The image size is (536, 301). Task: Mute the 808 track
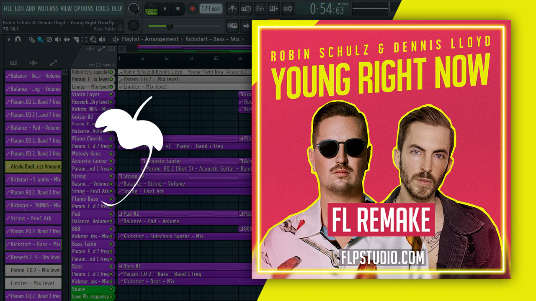(111, 229)
